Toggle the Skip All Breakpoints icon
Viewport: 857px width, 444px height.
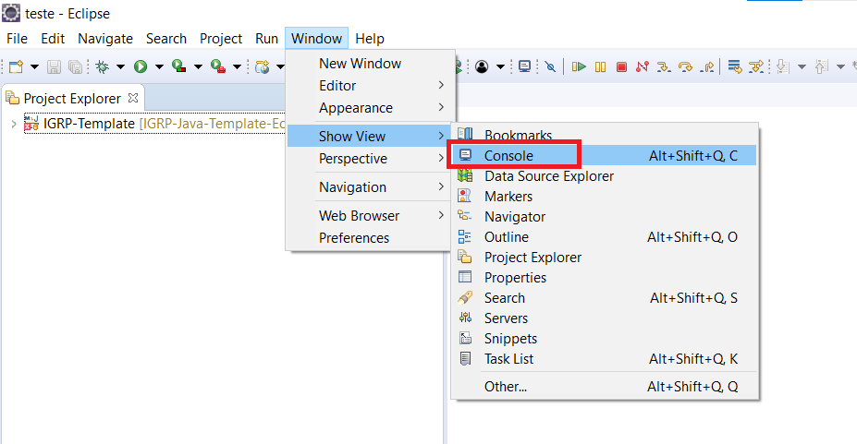(x=550, y=66)
